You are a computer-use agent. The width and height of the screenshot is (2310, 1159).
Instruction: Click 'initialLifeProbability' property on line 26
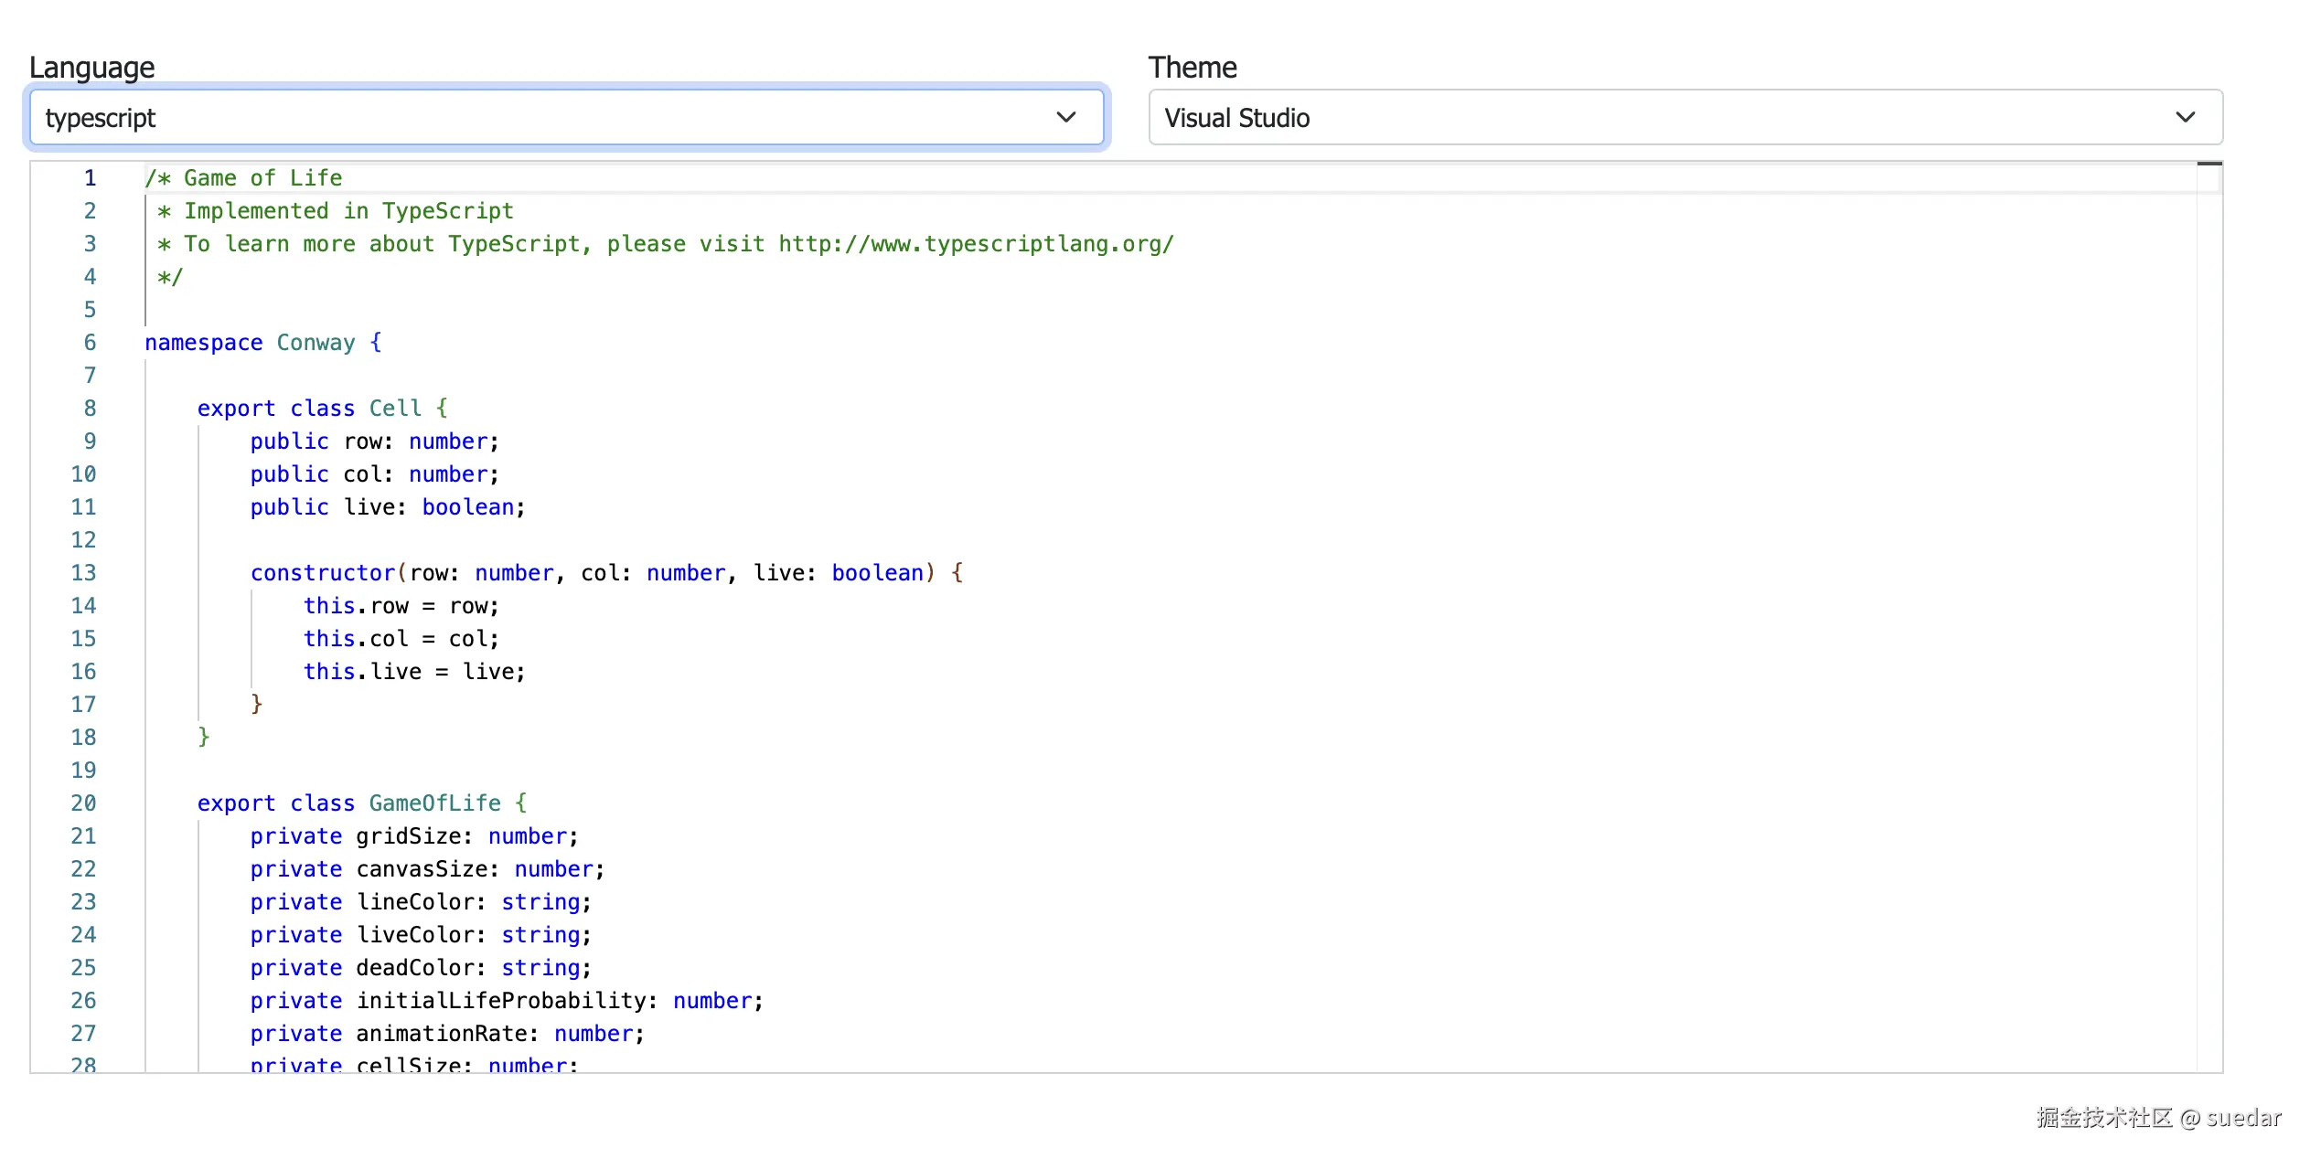click(501, 1001)
